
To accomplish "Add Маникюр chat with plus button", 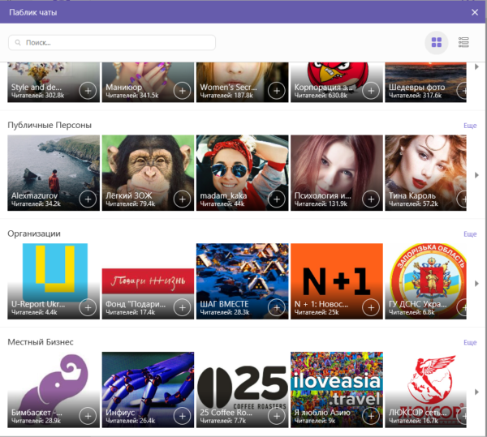I will 183,91.
